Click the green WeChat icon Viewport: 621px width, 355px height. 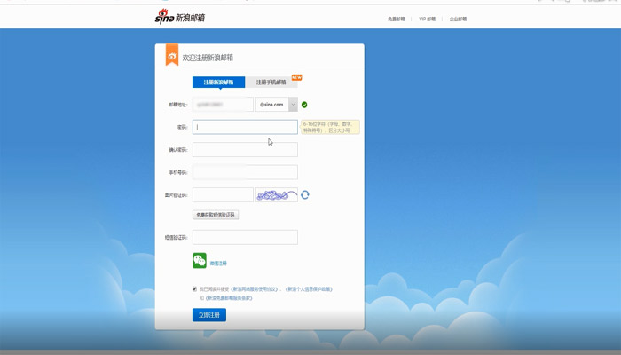(x=200, y=260)
